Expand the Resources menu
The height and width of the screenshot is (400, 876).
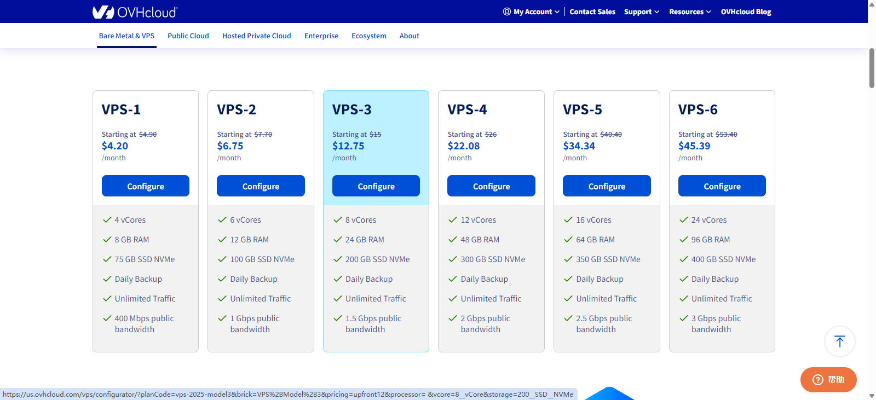pos(690,11)
